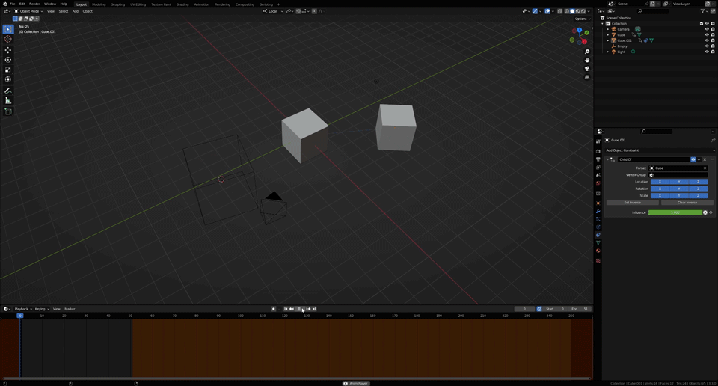Open the Particles properties tab
The width and height of the screenshot is (718, 386).
(598, 219)
